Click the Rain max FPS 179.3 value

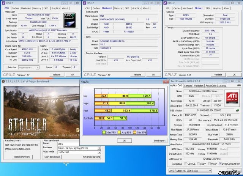(x=153, y=110)
